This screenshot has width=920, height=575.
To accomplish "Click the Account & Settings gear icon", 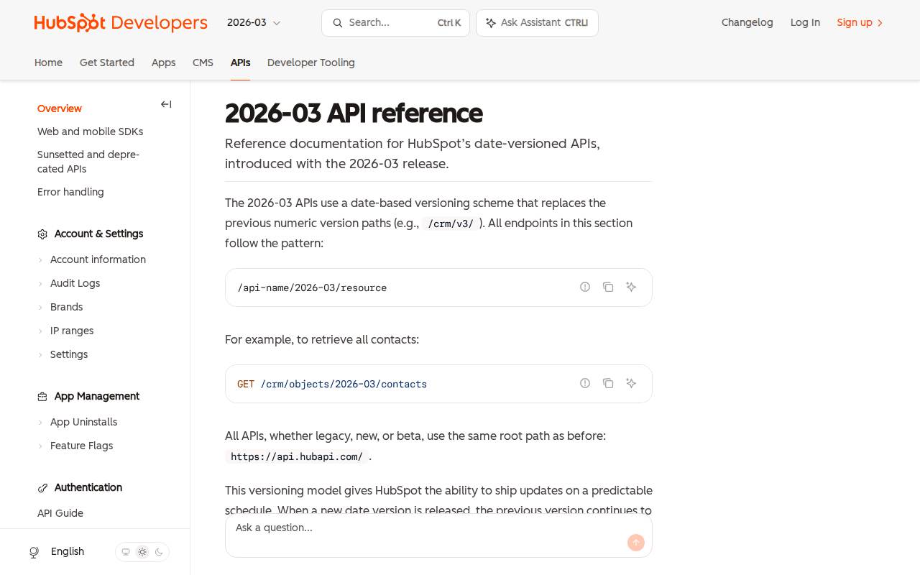I will (42, 234).
